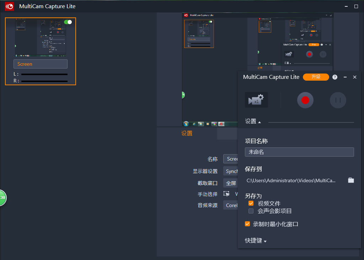
Task: Click the MultiCam Capture Lite logo in main window
Action: click(x=10, y=6)
